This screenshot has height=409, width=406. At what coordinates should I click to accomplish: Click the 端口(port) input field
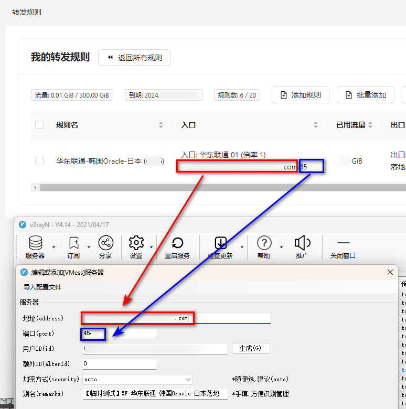(120, 333)
